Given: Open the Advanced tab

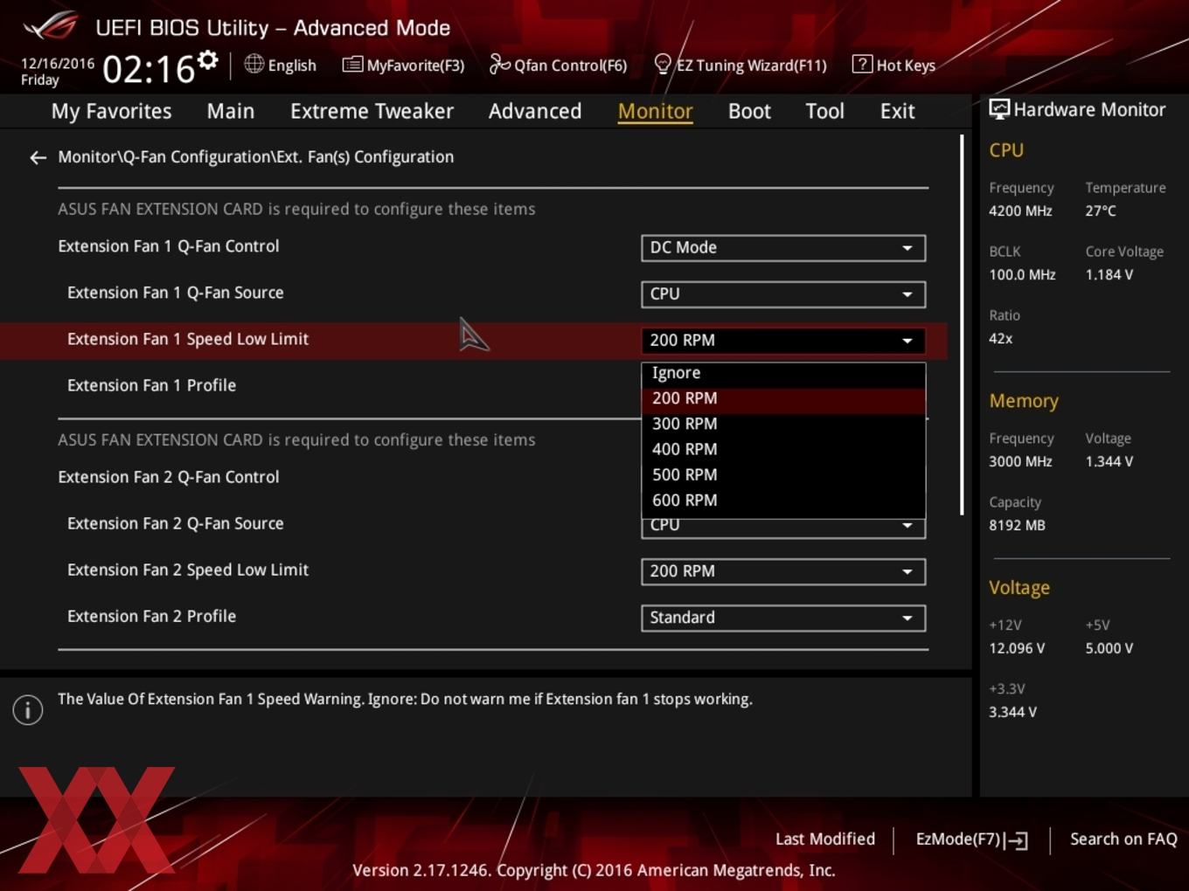Looking at the screenshot, I should (x=535, y=111).
